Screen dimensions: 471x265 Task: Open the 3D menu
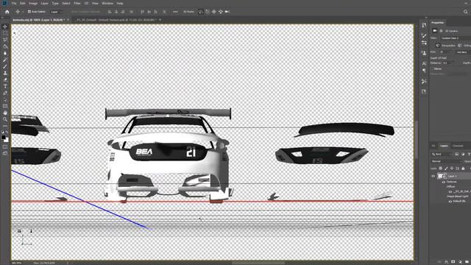click(86, 3)
